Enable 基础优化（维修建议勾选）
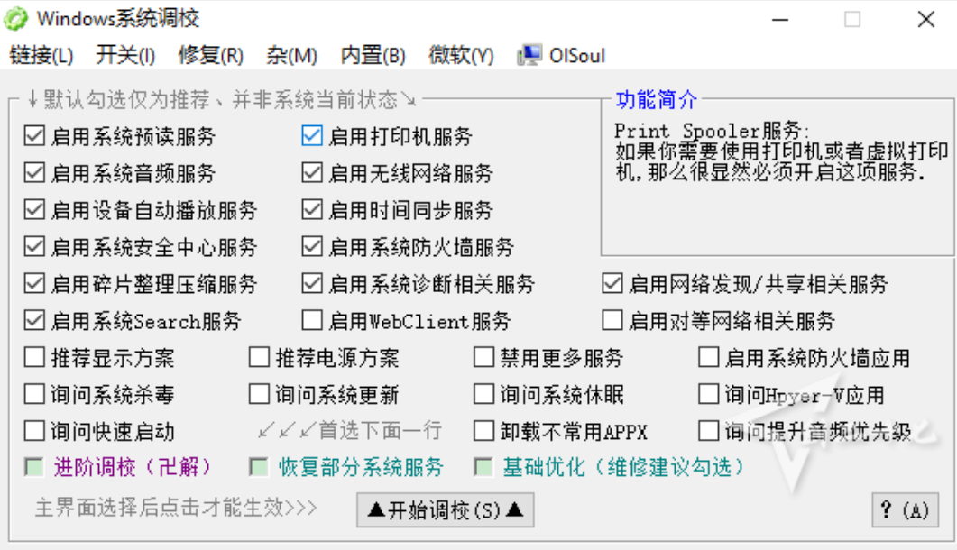957x550 pixels. point(482,467)
